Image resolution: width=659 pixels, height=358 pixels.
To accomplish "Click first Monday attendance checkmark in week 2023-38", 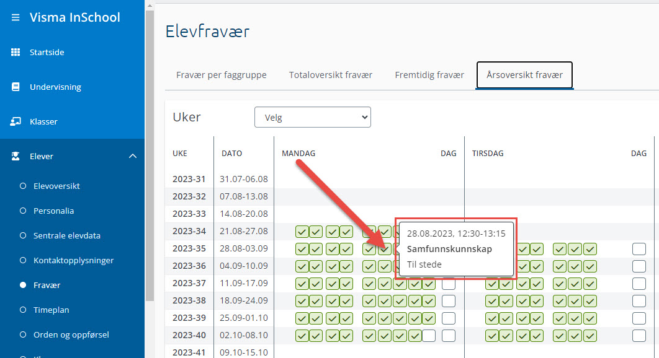I will tap(302, 301).
